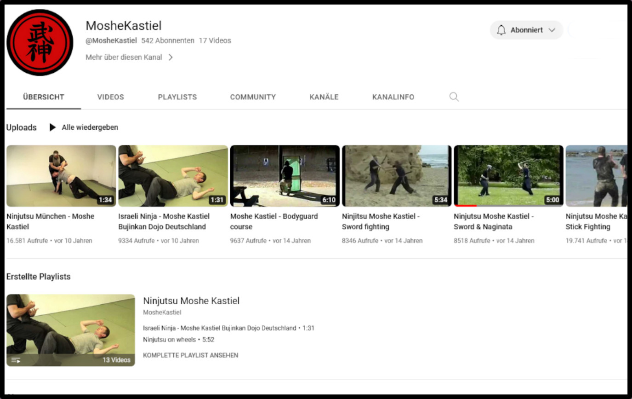Open the Bodyguard course video thumbnail
The height and width of the screenshot is (399, 632).
285,176
